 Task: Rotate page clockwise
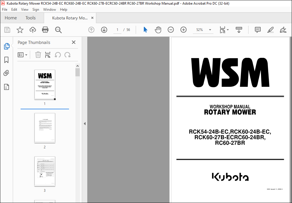point(67,55)
